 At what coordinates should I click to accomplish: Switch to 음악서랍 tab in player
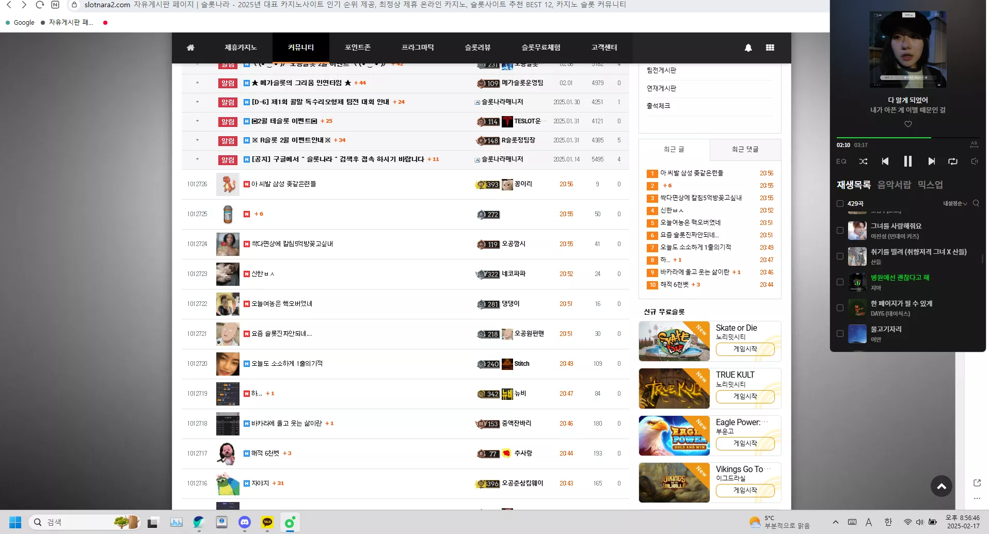(x=894, y=185)
